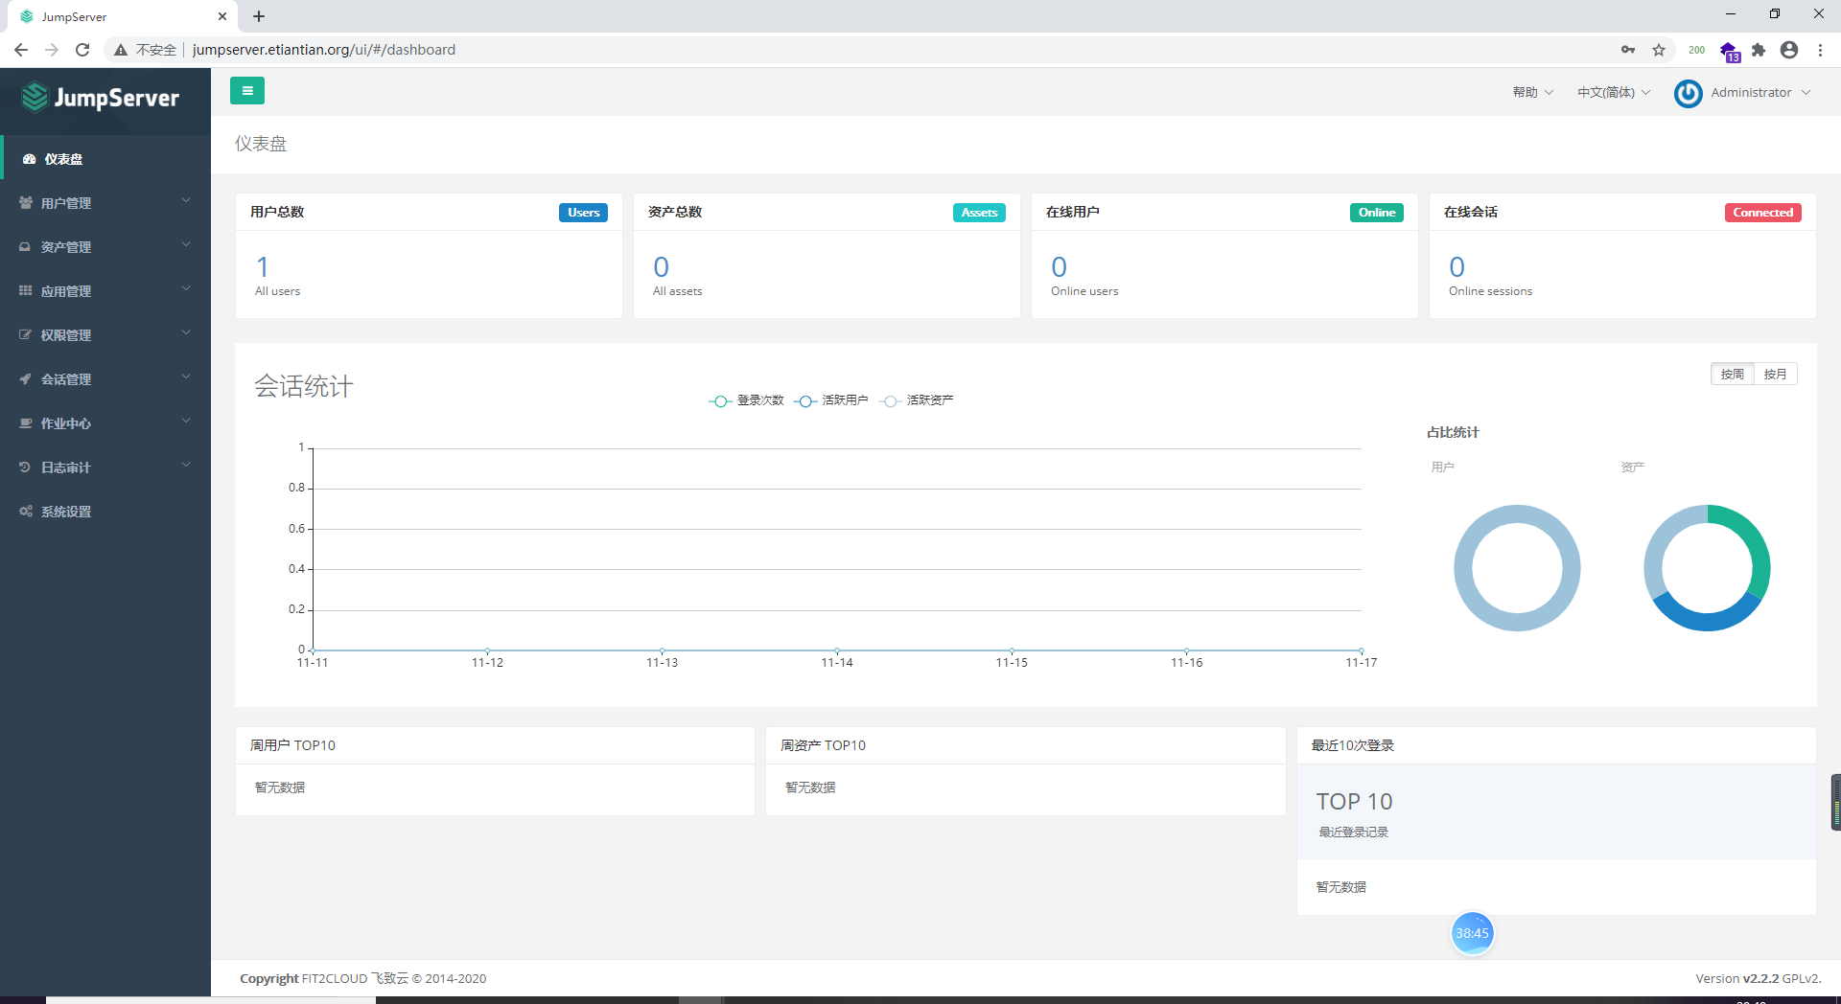Select 仪表盘 in the sidebar menu

click(x=63, y=158)
